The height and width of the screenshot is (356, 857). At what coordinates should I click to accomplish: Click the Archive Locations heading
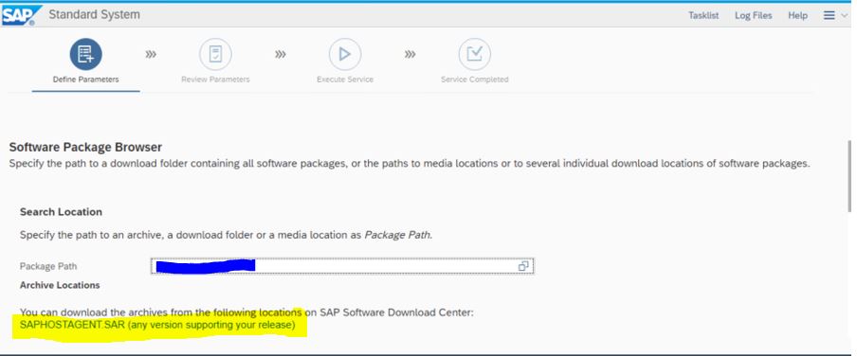coord(60,285)
